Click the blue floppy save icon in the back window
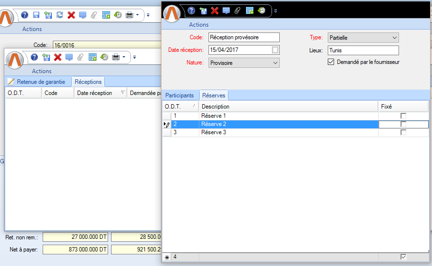This screenshot has width=432, height=266. click(x=36, y=15)
